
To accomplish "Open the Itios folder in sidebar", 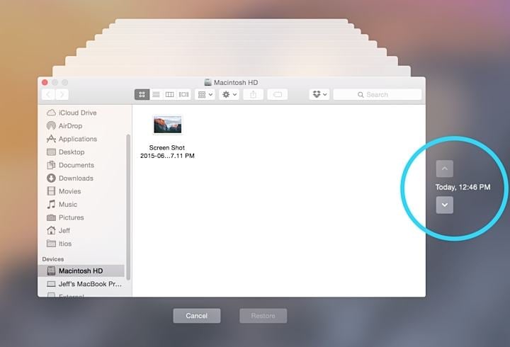I will click(59, 244).
